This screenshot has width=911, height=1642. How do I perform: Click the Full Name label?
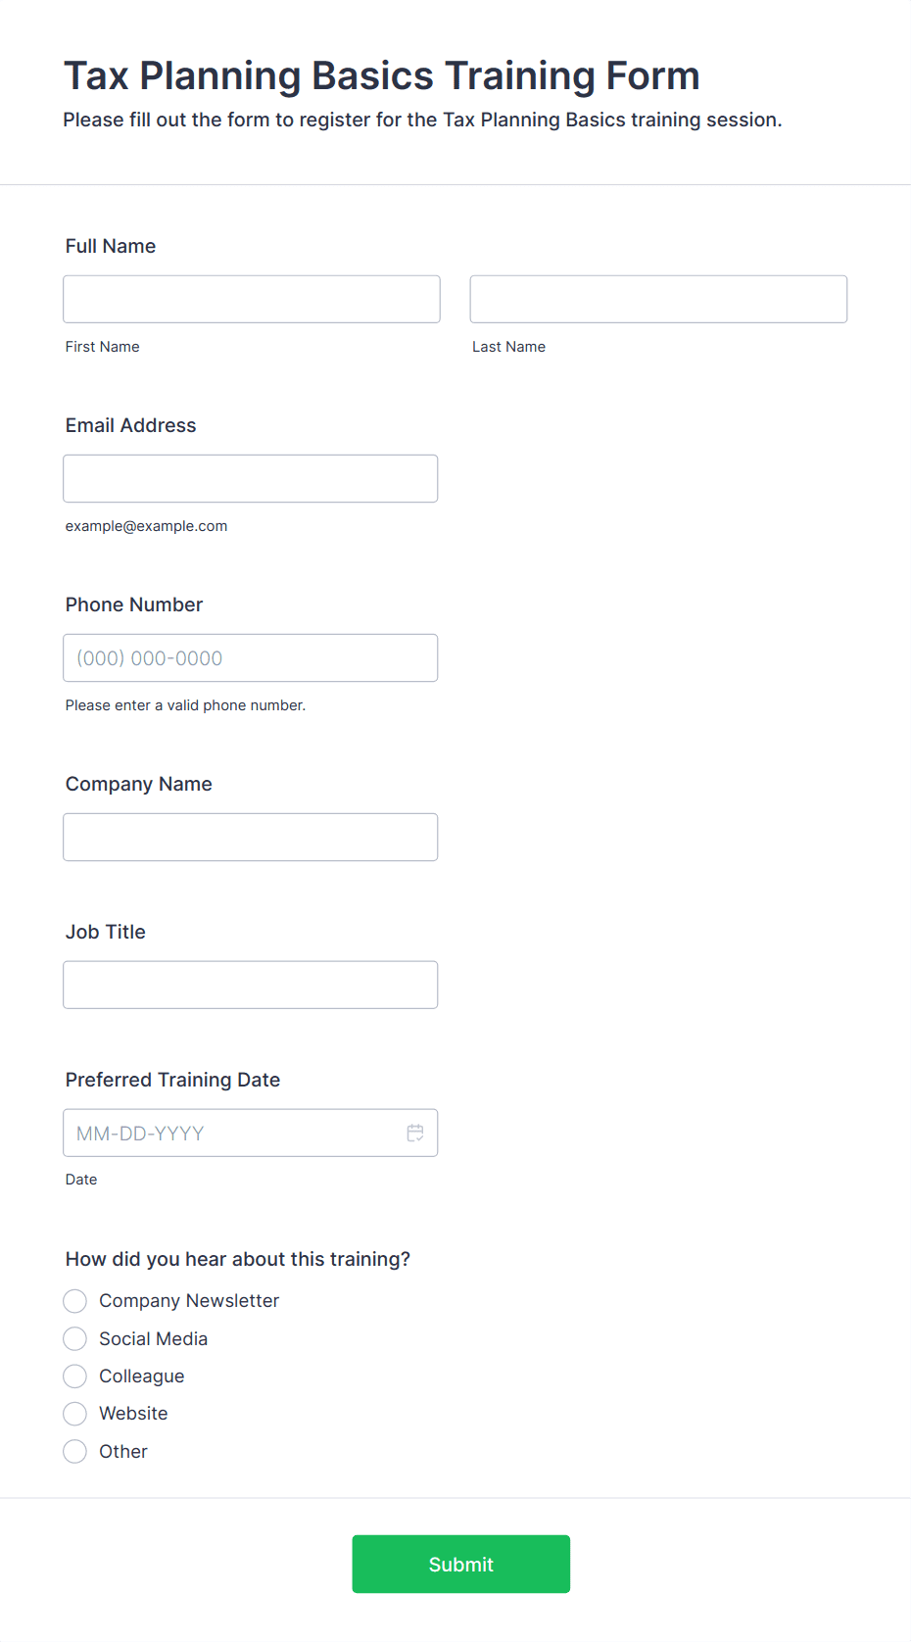pyautogui.click(x=111, y=246)
